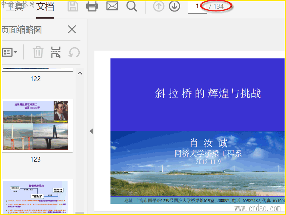Open search with magnifier icon
This screenshot has height=215, width=286.
point(132,6)
